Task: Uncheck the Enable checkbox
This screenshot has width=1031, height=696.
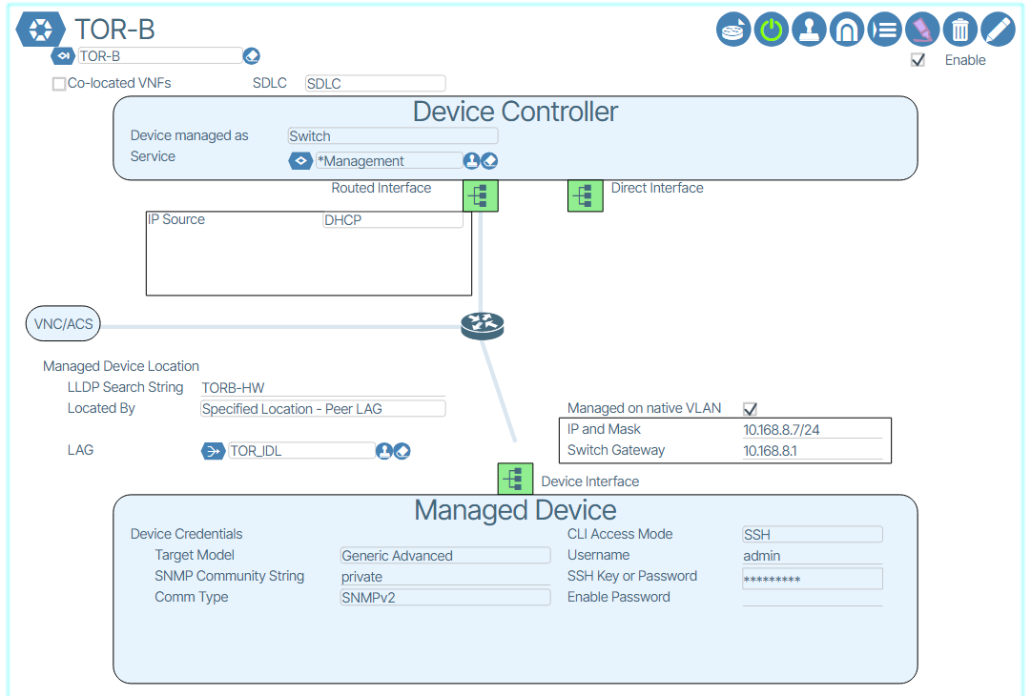Action: point(918,60)
